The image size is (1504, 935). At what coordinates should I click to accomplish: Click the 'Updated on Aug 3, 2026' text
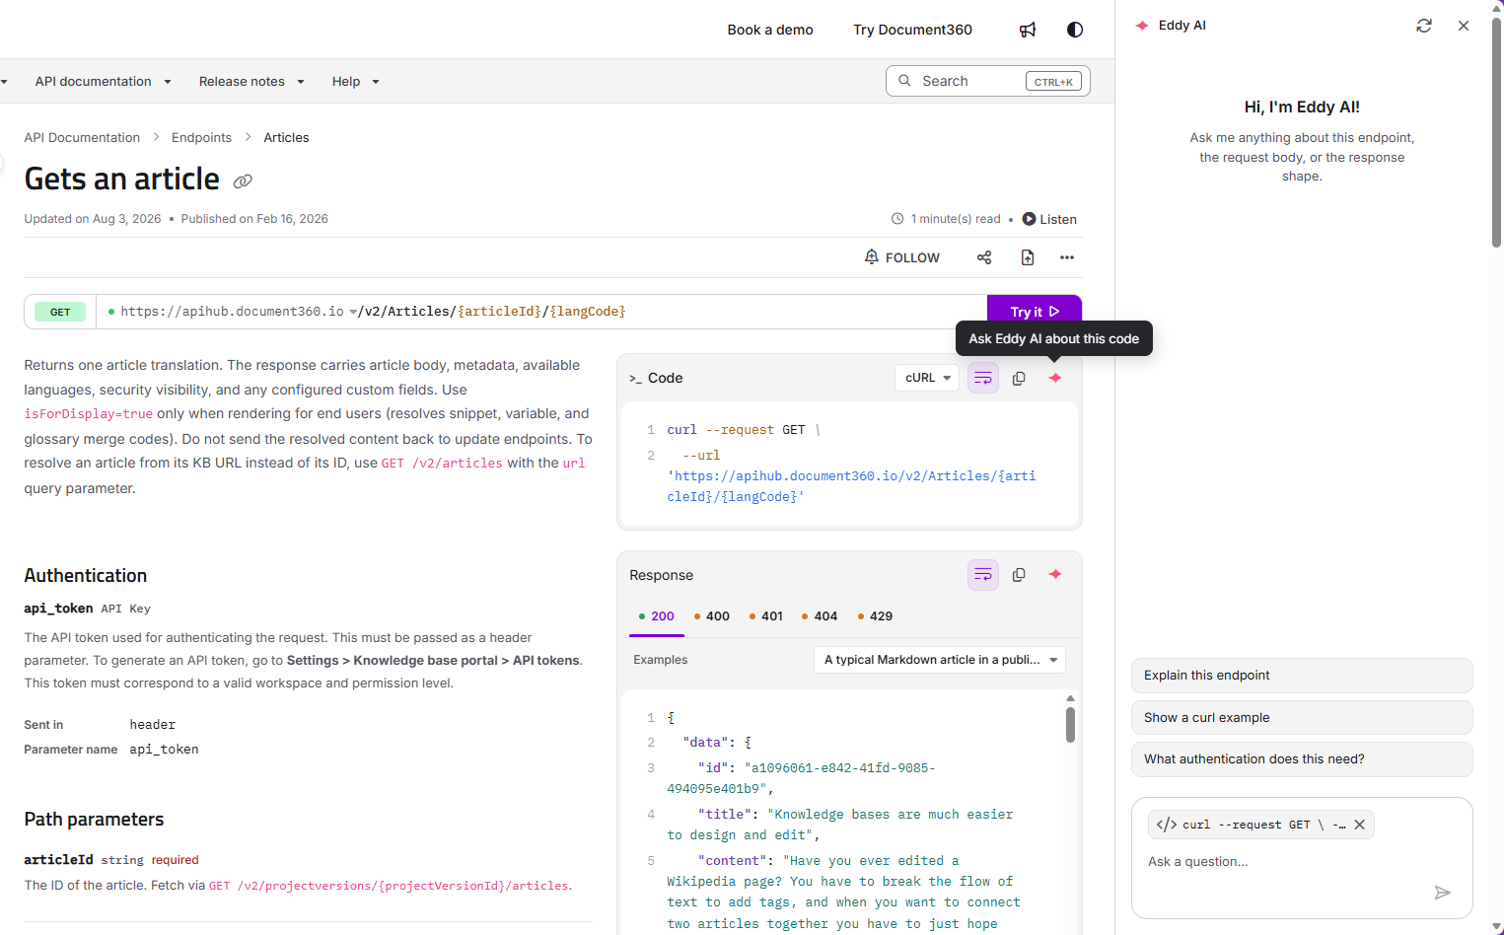[93, 219]
